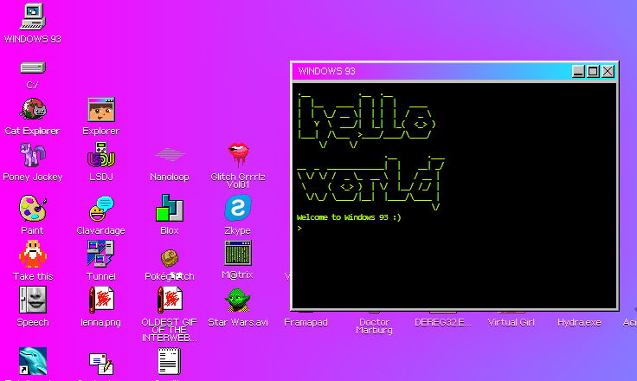Image resolution: width=637 pixels, height=381 pixels.
Task: Close the WINDOWS 93 terminal window
Action: coord(608,72)
